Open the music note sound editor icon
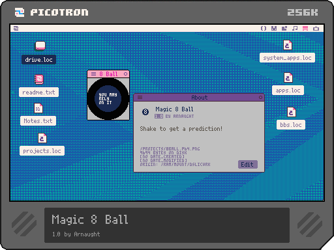Screen dimensions: 334x250 point(295,28)
